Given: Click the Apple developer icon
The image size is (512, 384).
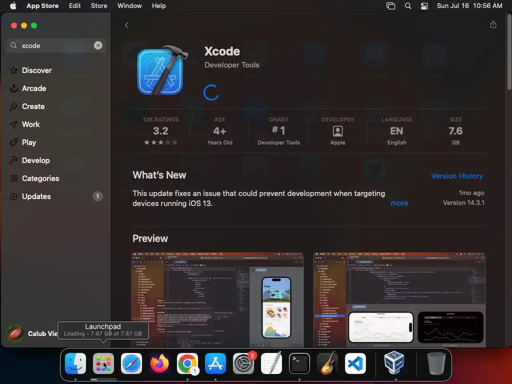Looking at the screenshot, I should click(337, 131).
